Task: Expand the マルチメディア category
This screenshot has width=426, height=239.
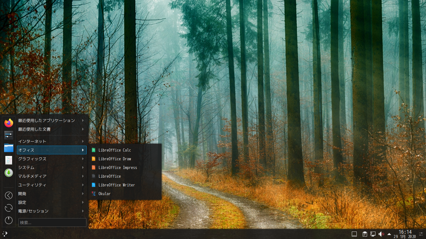Action: (52, 176)
